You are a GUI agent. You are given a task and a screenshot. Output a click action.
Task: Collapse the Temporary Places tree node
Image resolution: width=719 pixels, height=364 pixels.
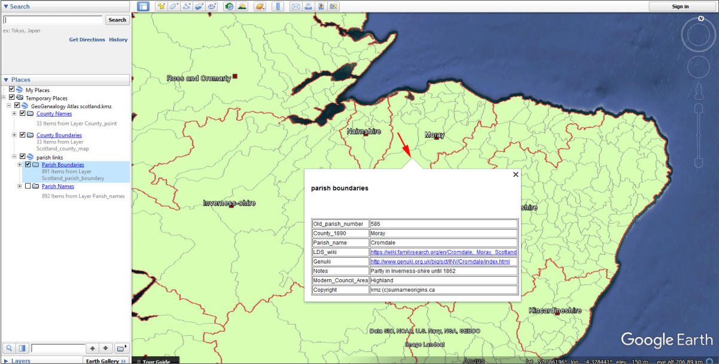coord(4,97)
